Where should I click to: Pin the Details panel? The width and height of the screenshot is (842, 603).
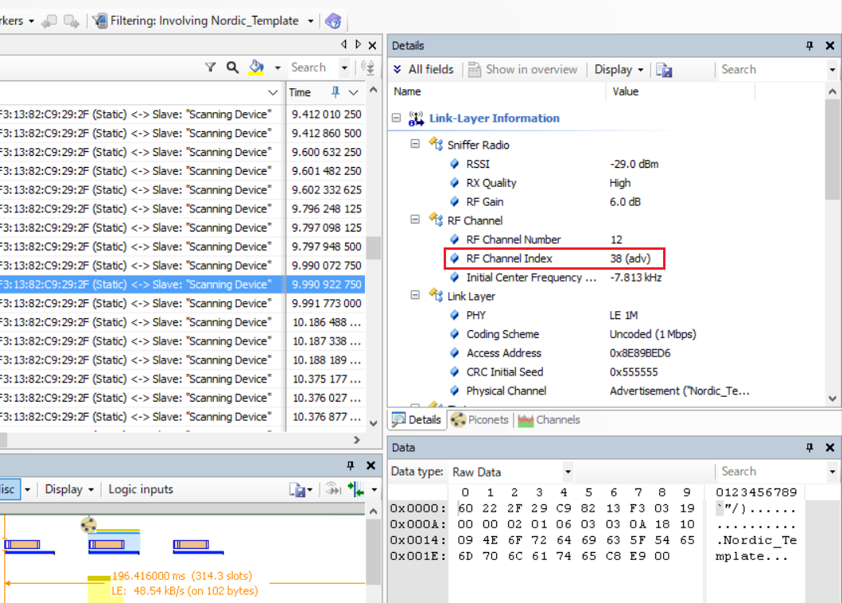pos(809,45)
